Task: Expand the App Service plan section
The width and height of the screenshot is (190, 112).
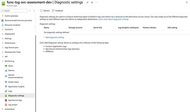Action: [x=3, y=48]
